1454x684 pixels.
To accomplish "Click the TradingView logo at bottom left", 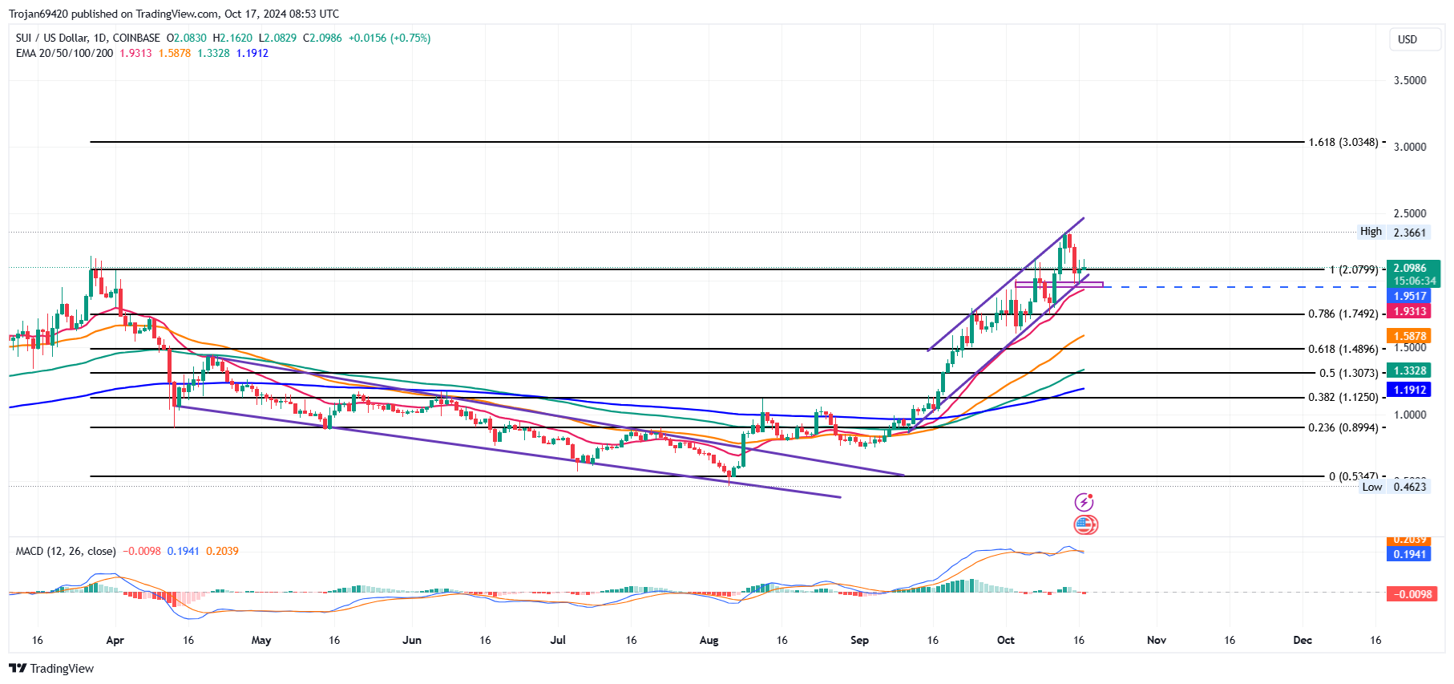I will click(x=51, y=669).
